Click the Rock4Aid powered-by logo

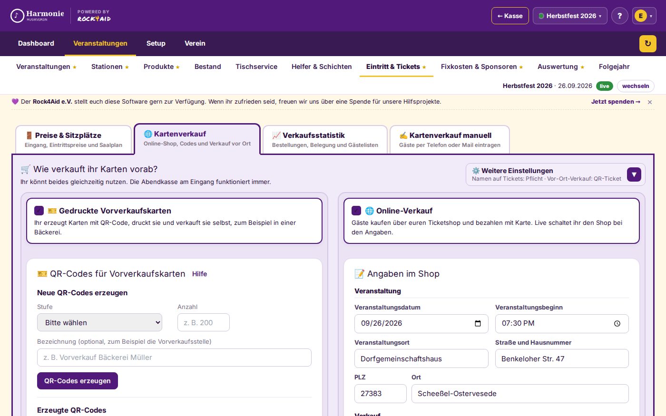click(x=94, y=16)
